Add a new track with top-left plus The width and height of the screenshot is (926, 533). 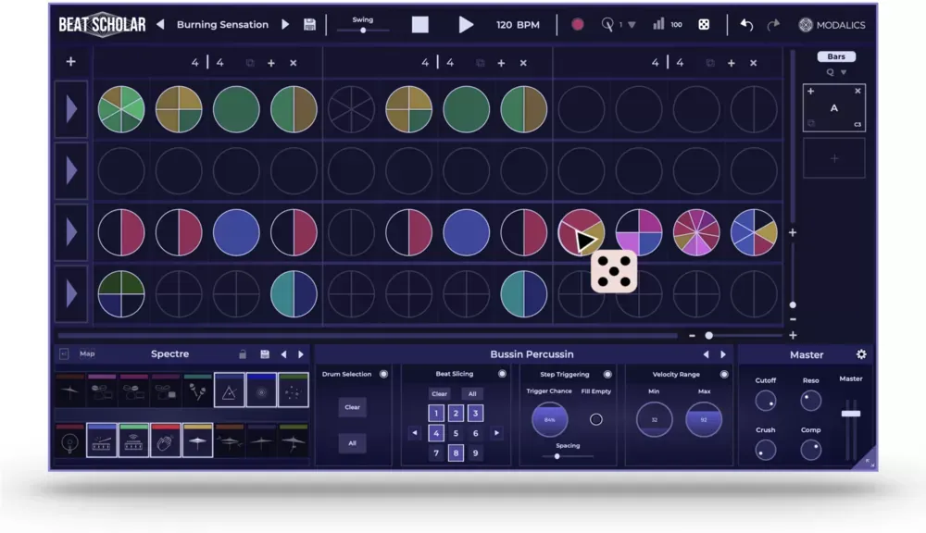tap(71, 61)
